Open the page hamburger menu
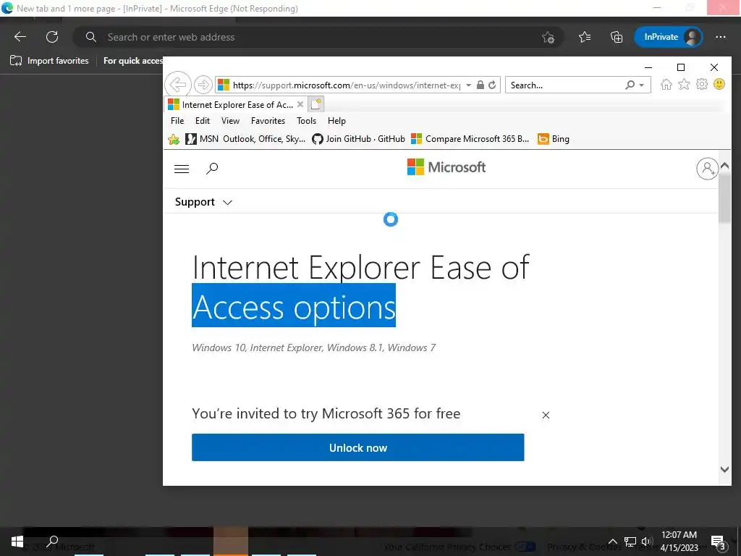The image size is (741, 556). click(x=182, y=169)
